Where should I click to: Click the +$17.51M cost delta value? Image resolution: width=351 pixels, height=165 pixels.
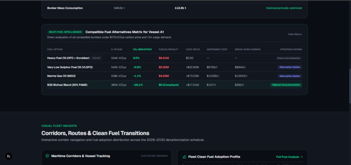(192, 85)
